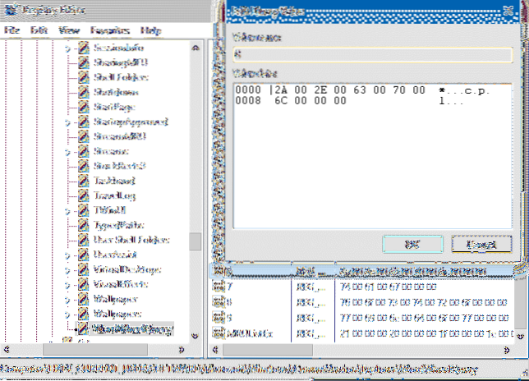Click the Registry Editor title bar icon
This screenshot has width=529, height=381.
(10, 11)
